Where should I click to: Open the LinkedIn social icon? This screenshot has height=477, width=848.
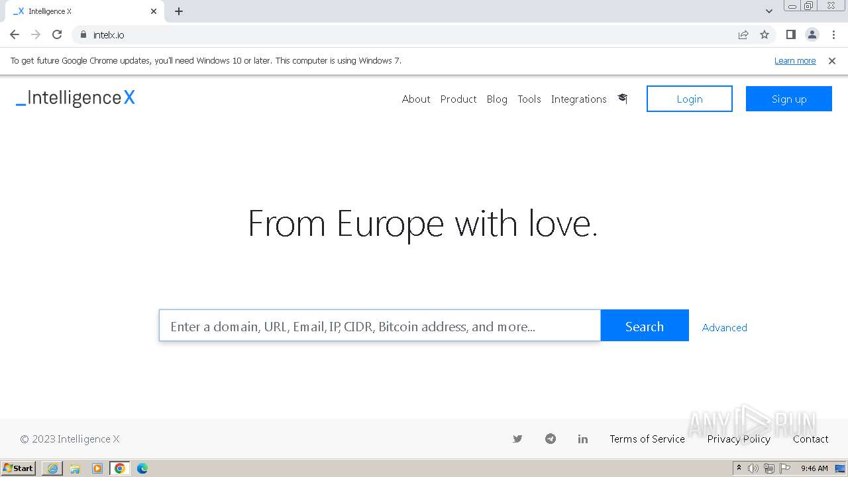click(583, 439)
